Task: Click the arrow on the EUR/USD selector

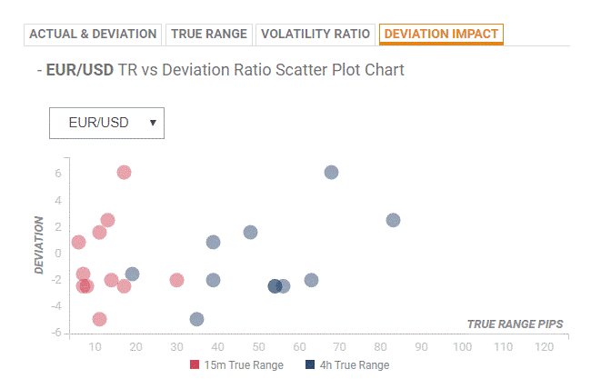Action: point(152,123)
